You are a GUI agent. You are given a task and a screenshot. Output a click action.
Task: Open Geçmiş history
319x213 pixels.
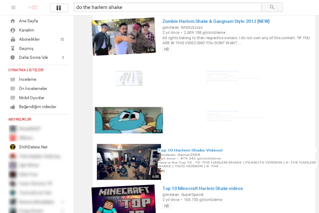(26, 49)
